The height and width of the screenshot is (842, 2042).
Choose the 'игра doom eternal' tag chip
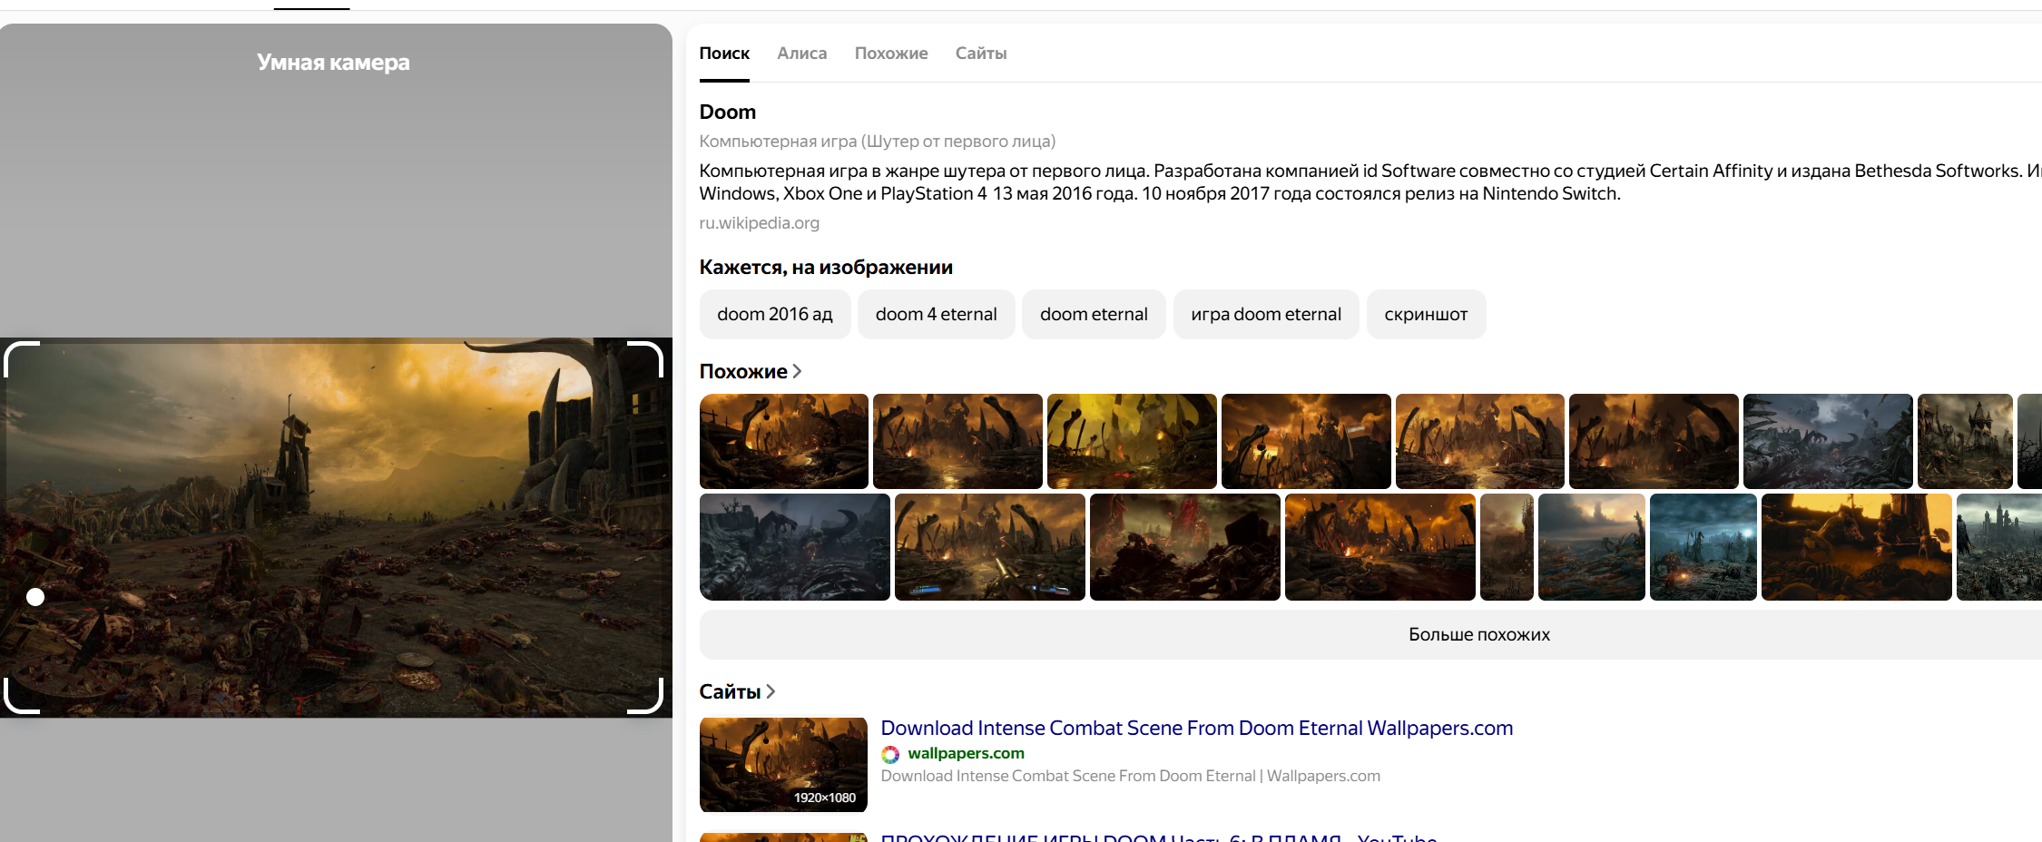[1266, 314]
